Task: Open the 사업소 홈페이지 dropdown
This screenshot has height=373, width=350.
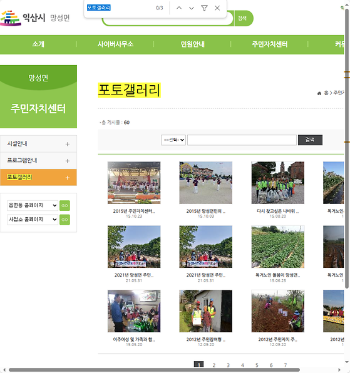Action: click(33, 219)
